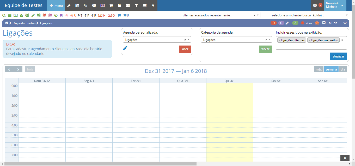Switch calendar to dia view

click(x=343, y=69)
